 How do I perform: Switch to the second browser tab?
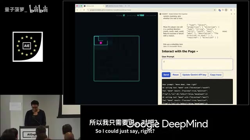(x=116, y=6)
